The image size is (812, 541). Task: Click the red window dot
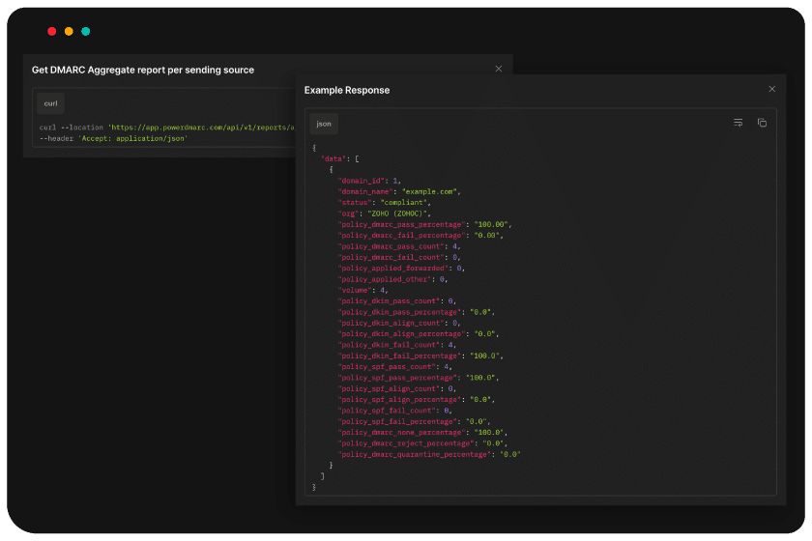(x=52, y=32)
